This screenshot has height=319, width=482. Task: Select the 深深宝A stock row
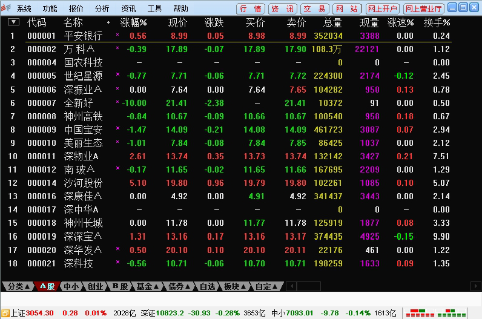pyautogui.click(x=229, y=237)
